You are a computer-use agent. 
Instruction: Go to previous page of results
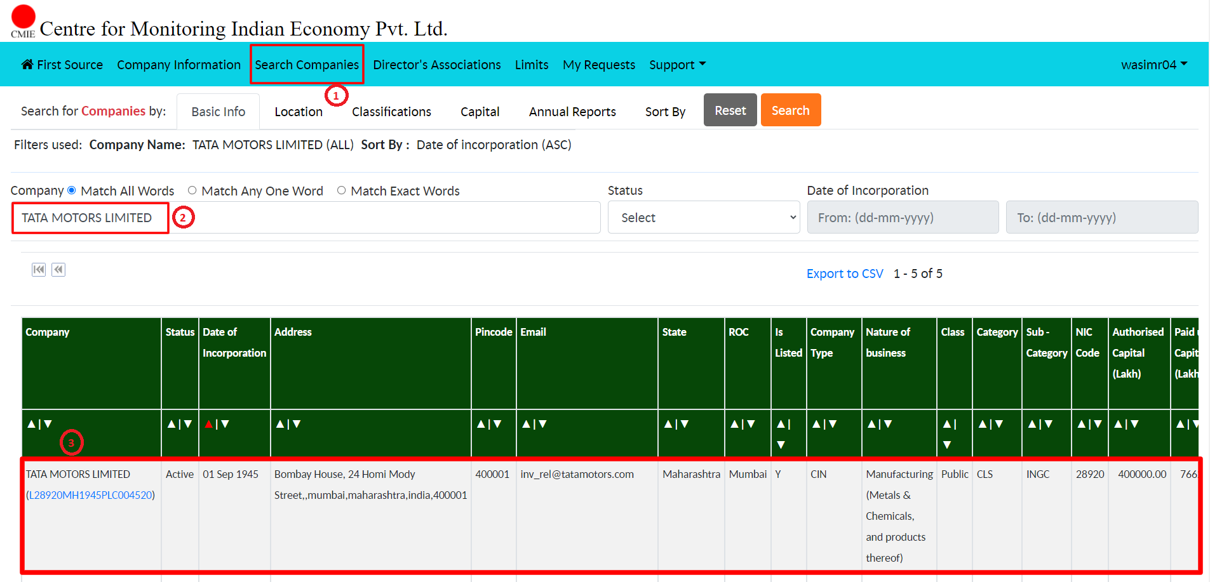coord(58,270)
